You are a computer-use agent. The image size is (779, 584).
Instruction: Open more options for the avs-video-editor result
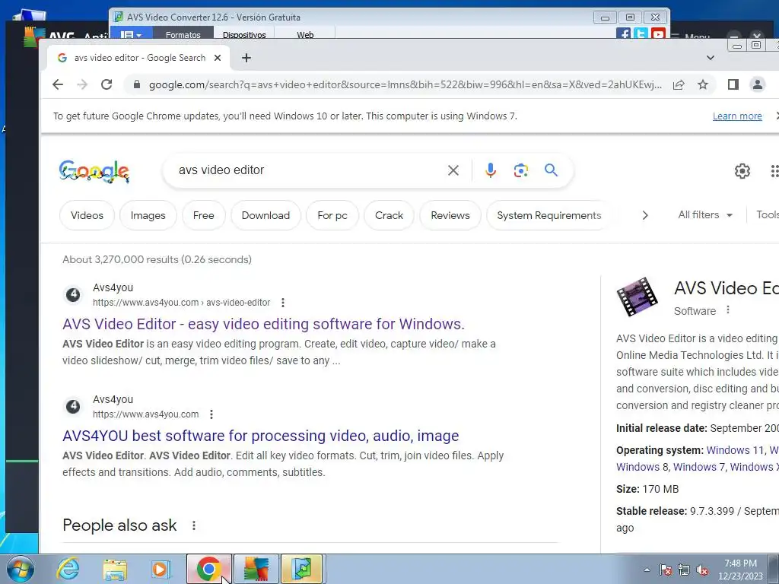click(x=283, y=303)
